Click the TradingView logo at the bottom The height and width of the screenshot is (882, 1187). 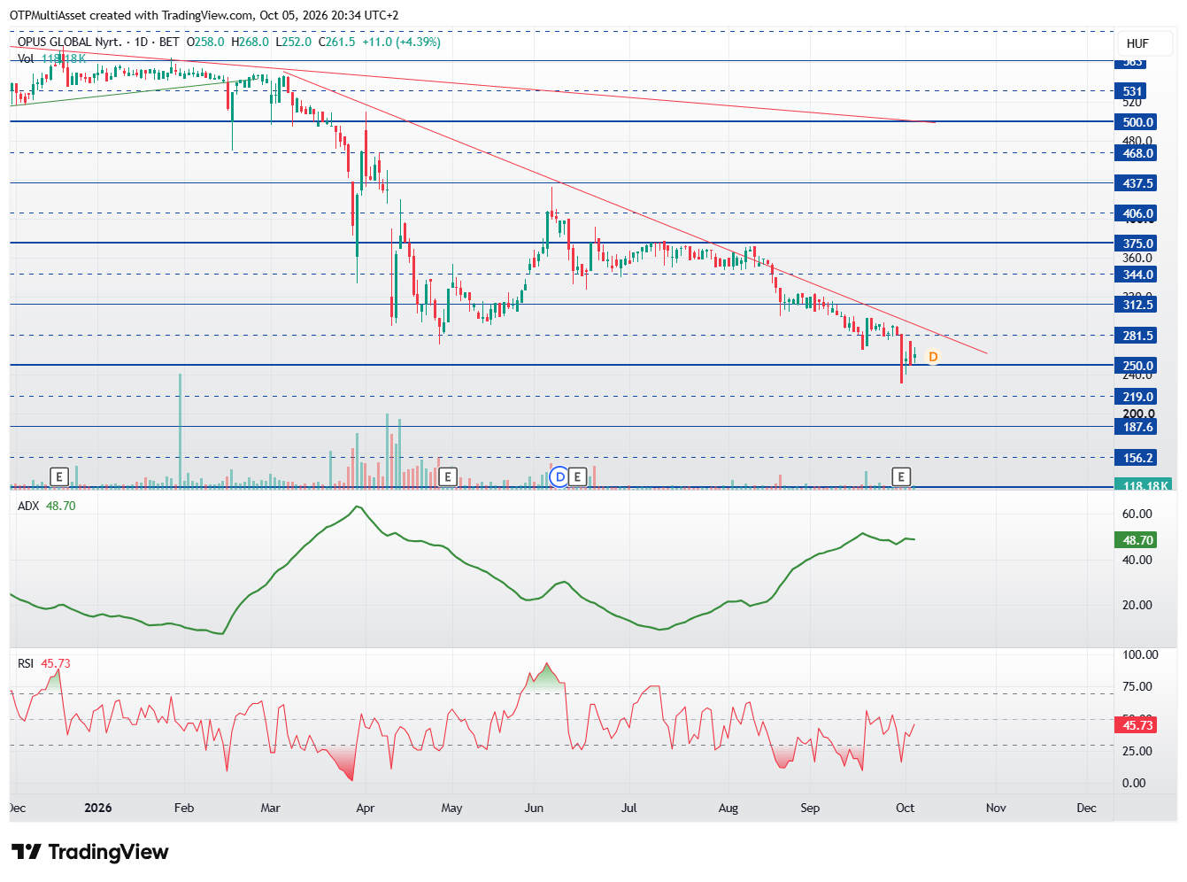click(89, 852)
